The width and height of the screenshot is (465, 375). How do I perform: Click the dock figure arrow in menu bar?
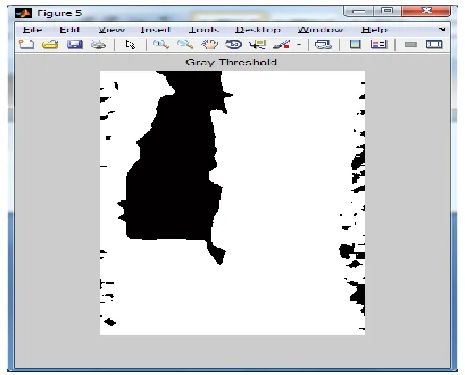(442, 29)
